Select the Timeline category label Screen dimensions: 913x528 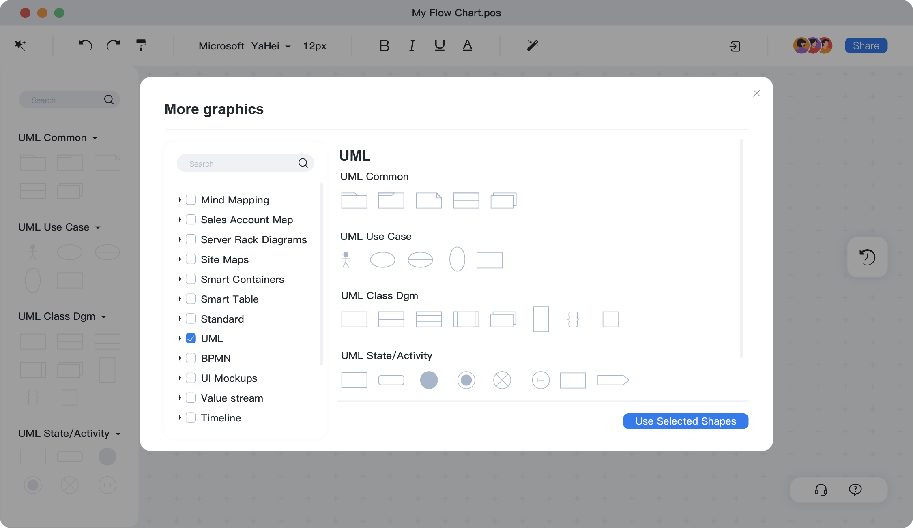click(x=221, y=418)
